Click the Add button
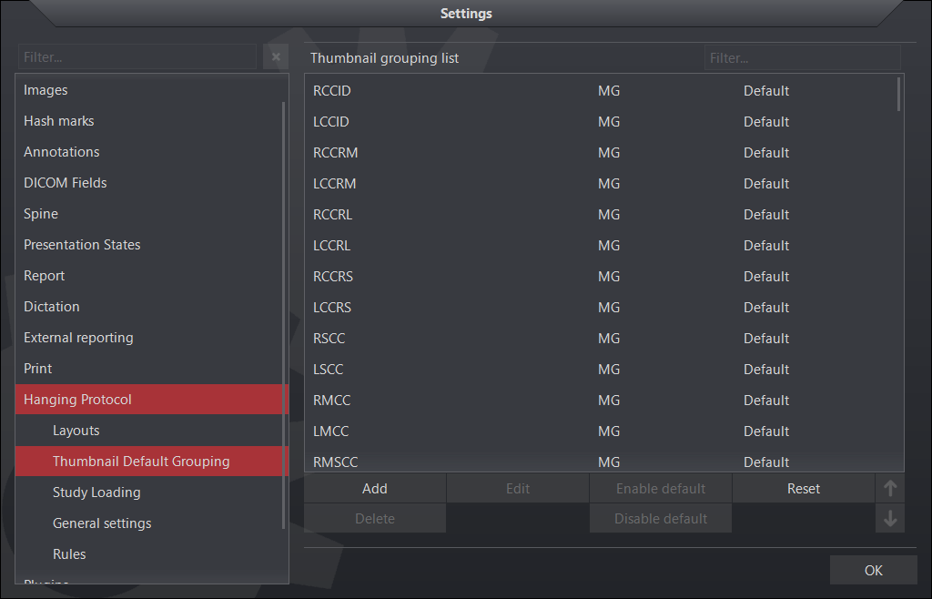 click(x=375, y=489)
